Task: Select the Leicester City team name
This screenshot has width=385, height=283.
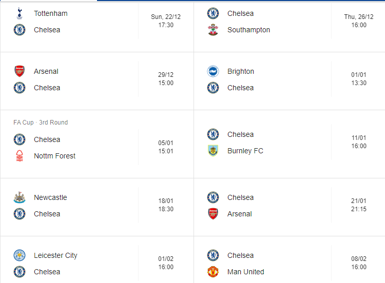Action: click(55, 255)
